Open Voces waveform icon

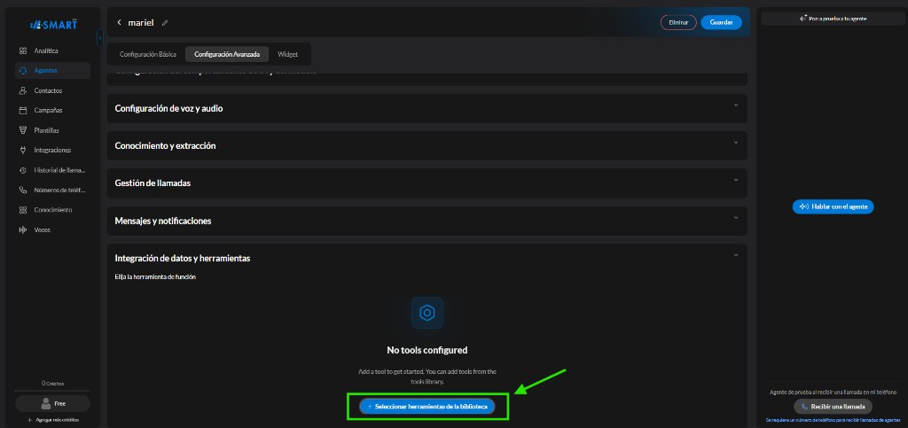coord(23,230)
